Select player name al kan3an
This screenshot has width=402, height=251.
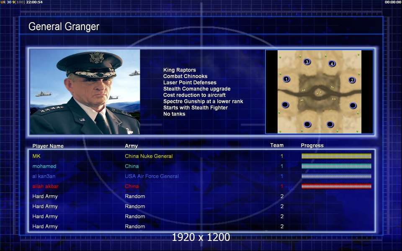44,176
